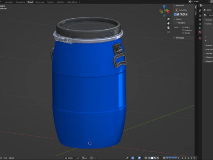This screenshot has width=213, height=160.
Task: Open the Object menu in viewport header
Action: [12, 158]
